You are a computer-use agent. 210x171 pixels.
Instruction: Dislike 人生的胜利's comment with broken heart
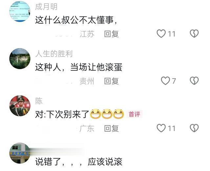(x=194, y=81)
